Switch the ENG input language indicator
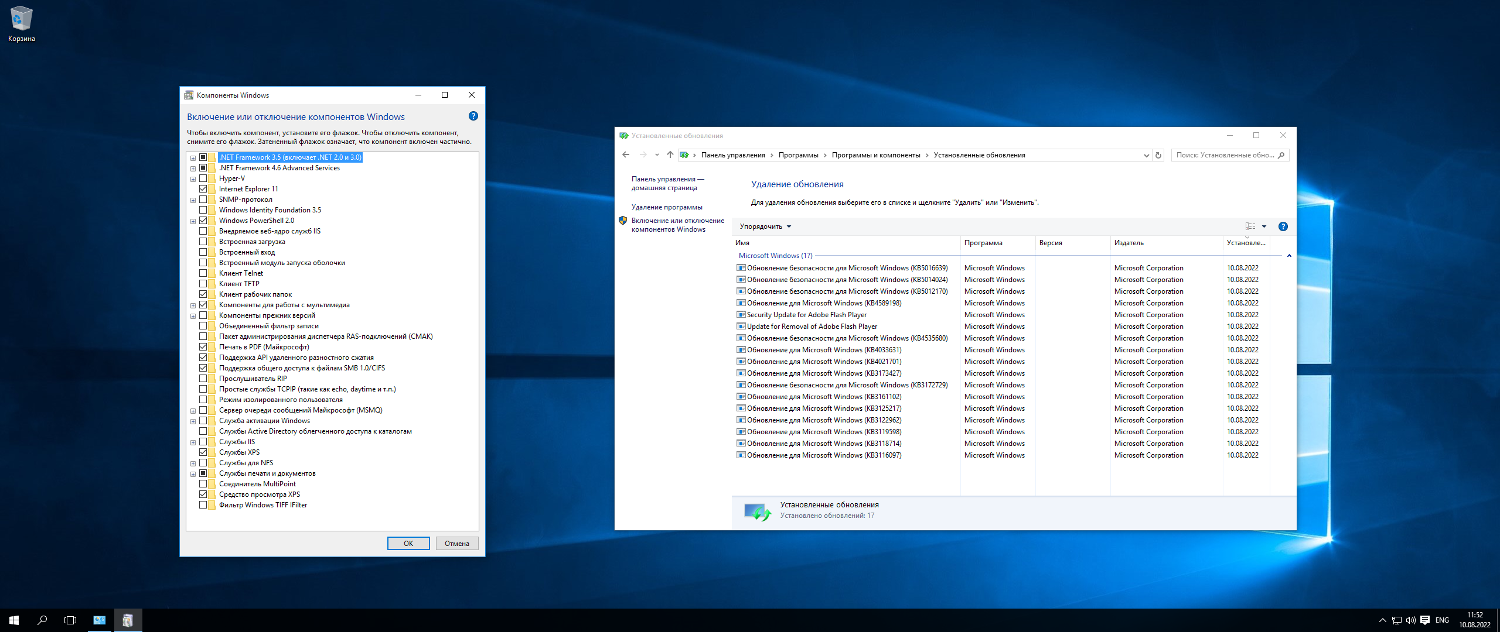This screenshot has height=632, width=1500. (1443, 620)
